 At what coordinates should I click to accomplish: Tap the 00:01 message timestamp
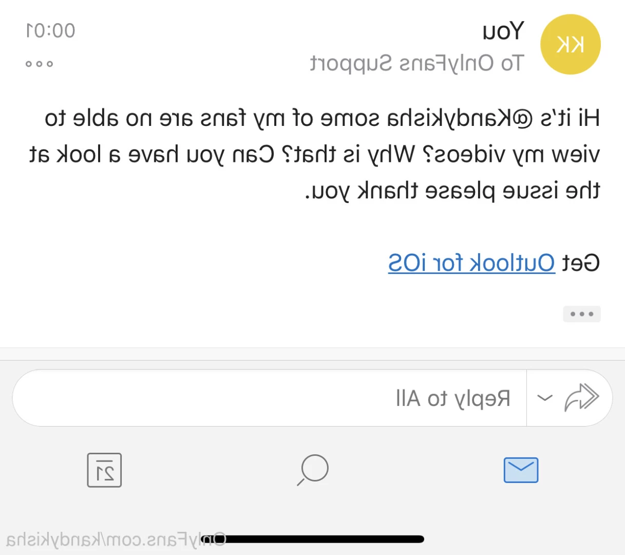click(x=50, y=31)
